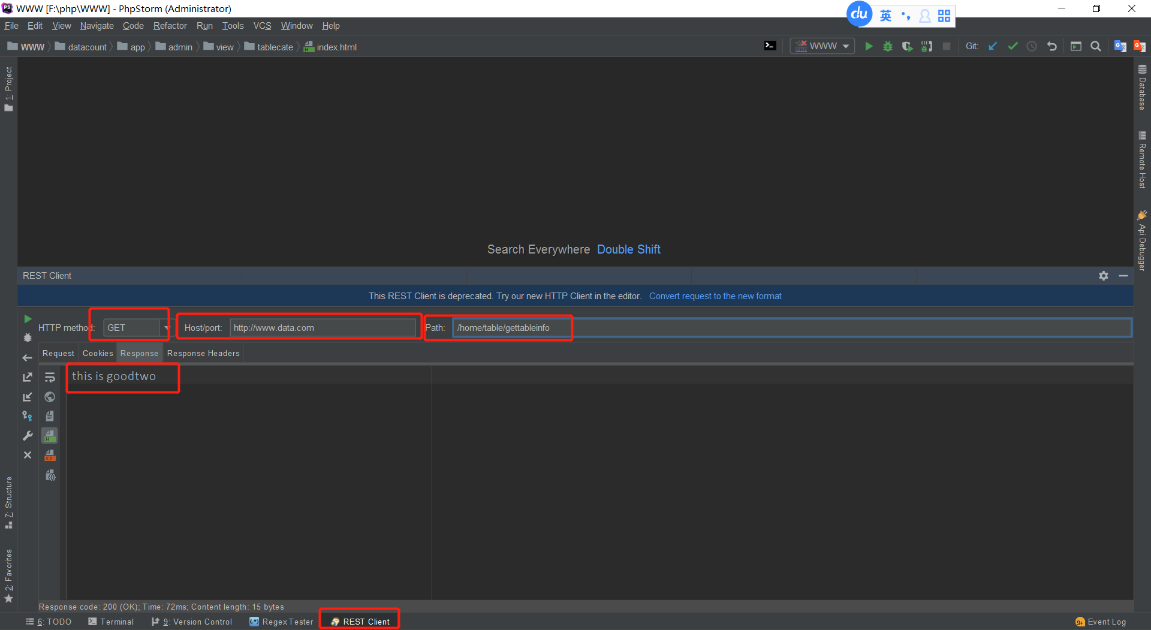Click the datacount breadcrumb folder
This screenshot has height=630, width=1151.
pyautogui.click(x=81, y=47)
